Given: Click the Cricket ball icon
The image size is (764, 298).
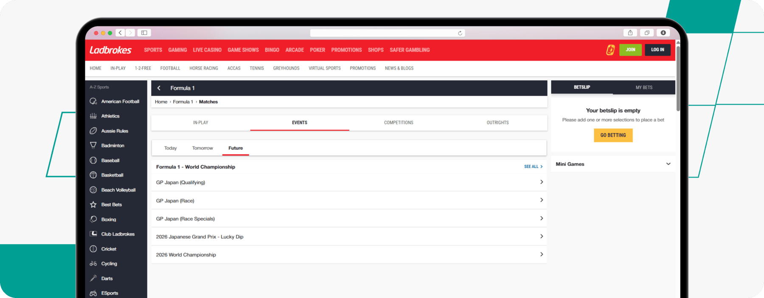Looking at the screenshot, I should (93, 249).
